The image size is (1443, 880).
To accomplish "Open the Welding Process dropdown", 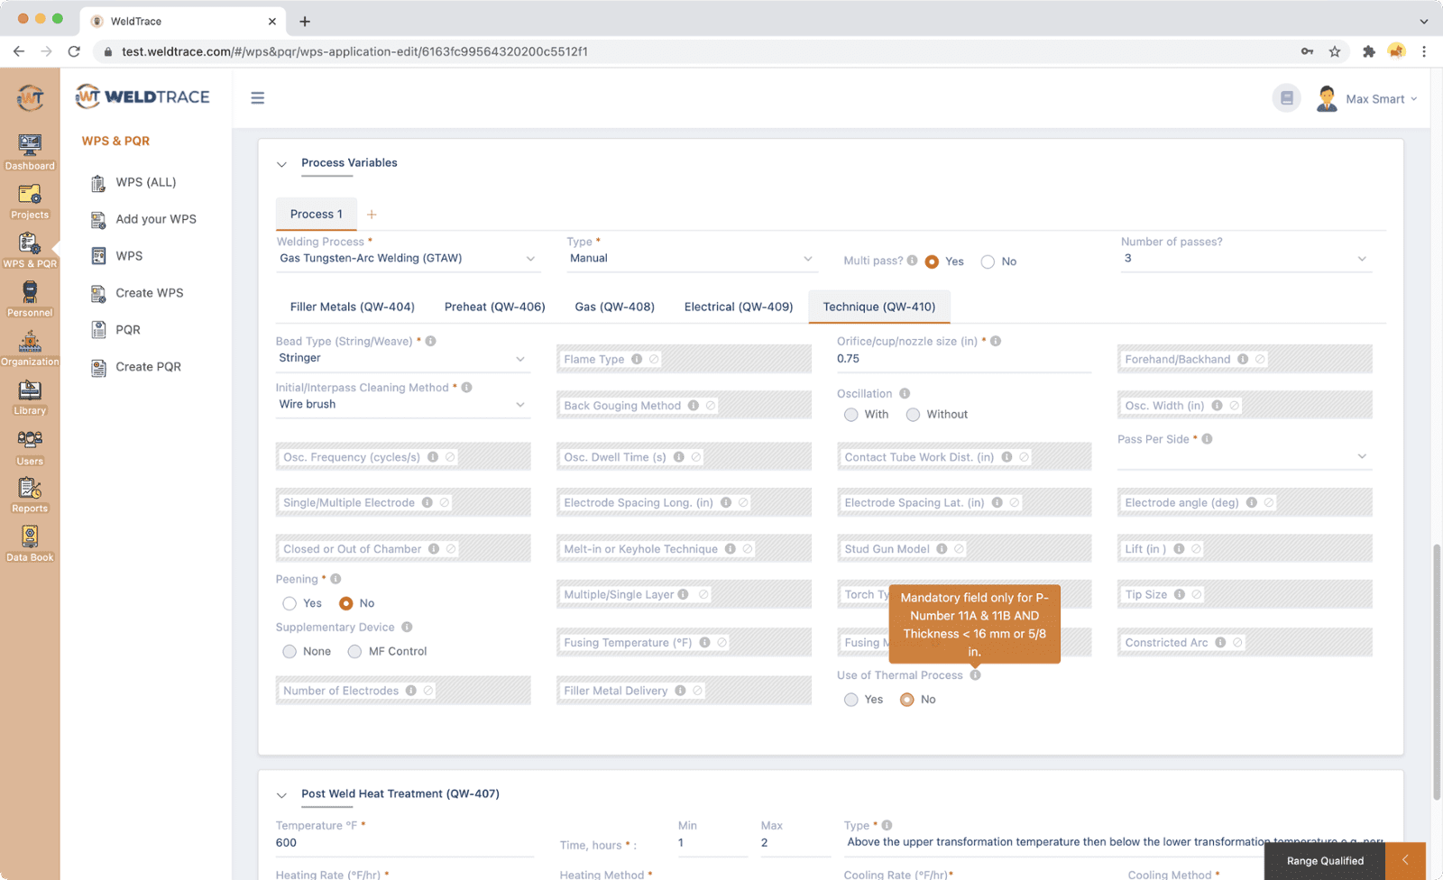I will pos(407,259).
